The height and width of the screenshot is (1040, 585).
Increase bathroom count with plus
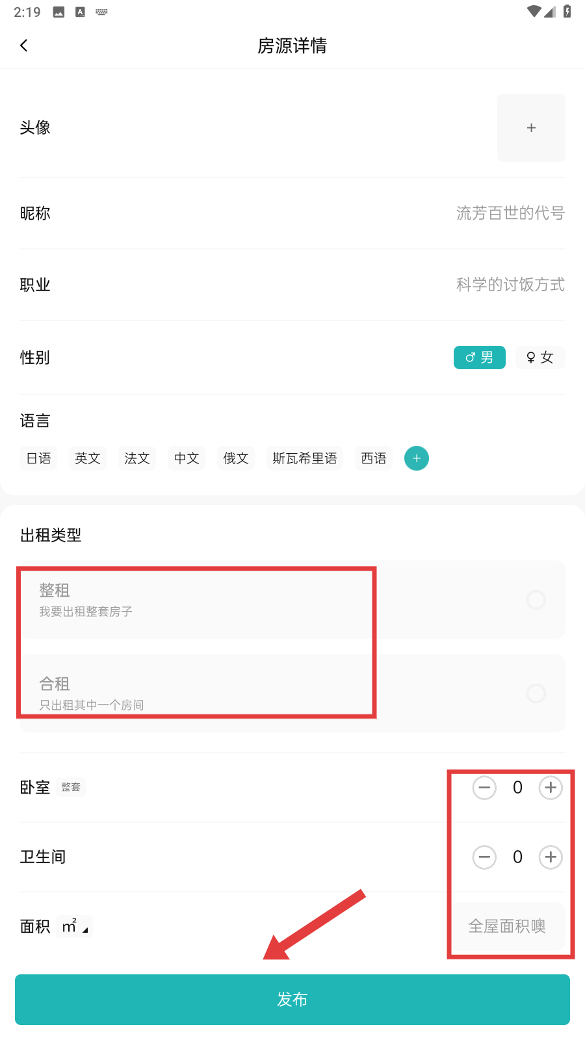tap(551, 857)
